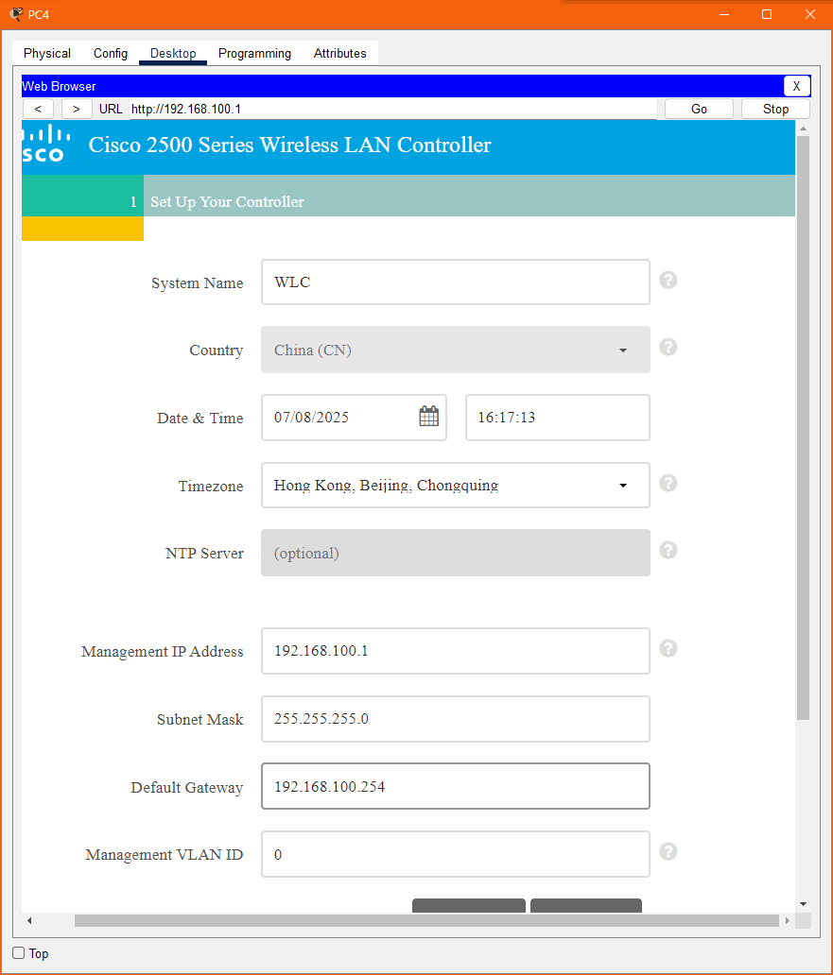Click help icon next to NTP Server
Screen dimensions: 833x975
click(668, 550)
